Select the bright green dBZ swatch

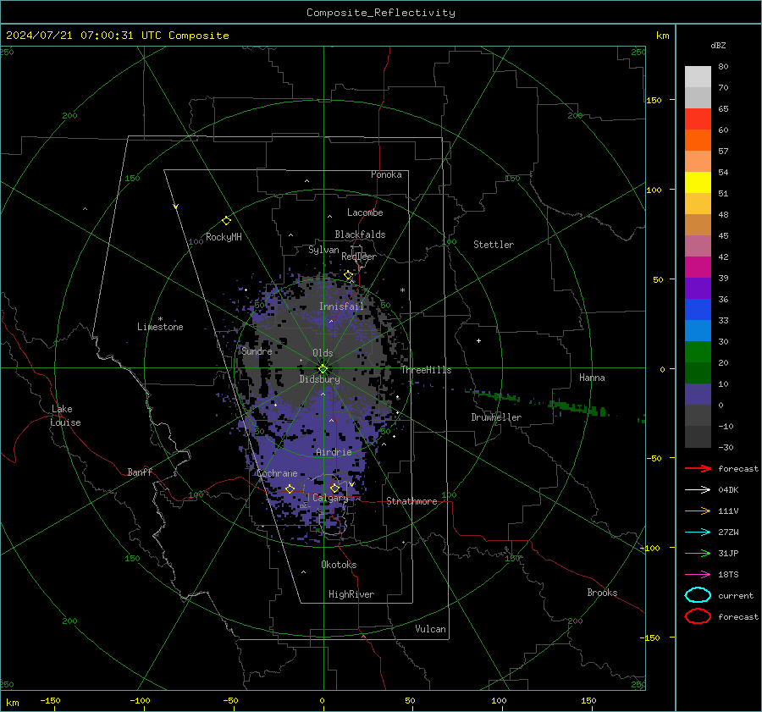point(698,352)
